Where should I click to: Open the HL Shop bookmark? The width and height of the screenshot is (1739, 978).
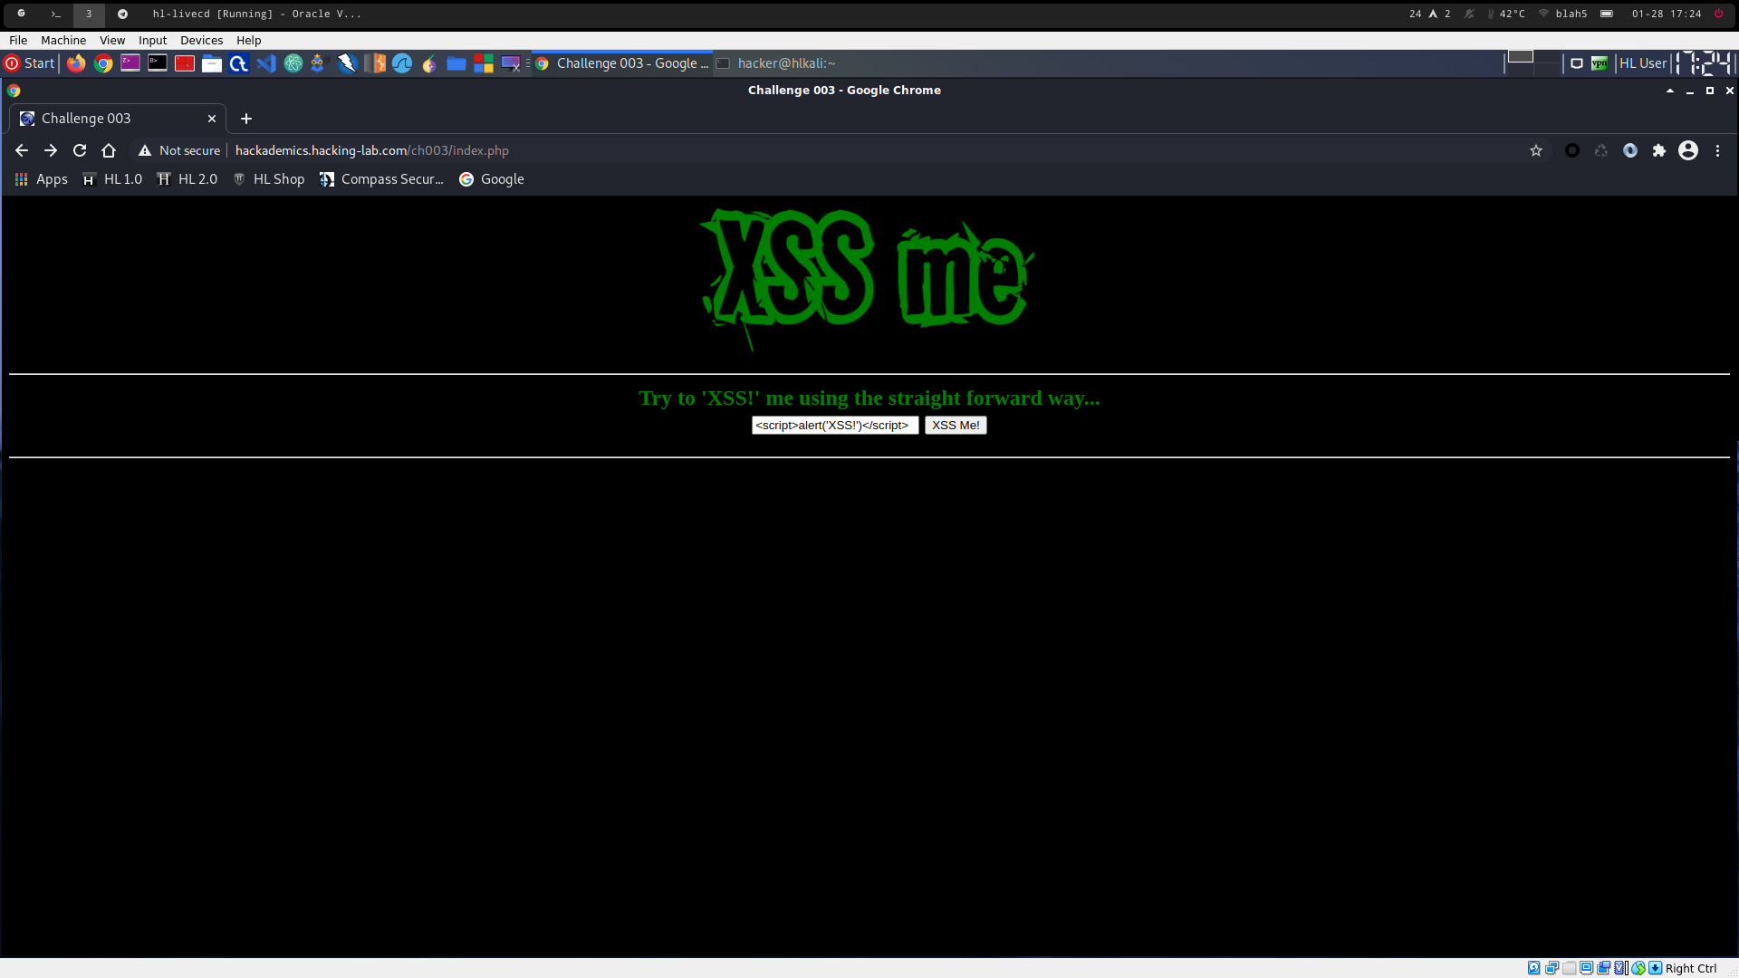point(269,179)
